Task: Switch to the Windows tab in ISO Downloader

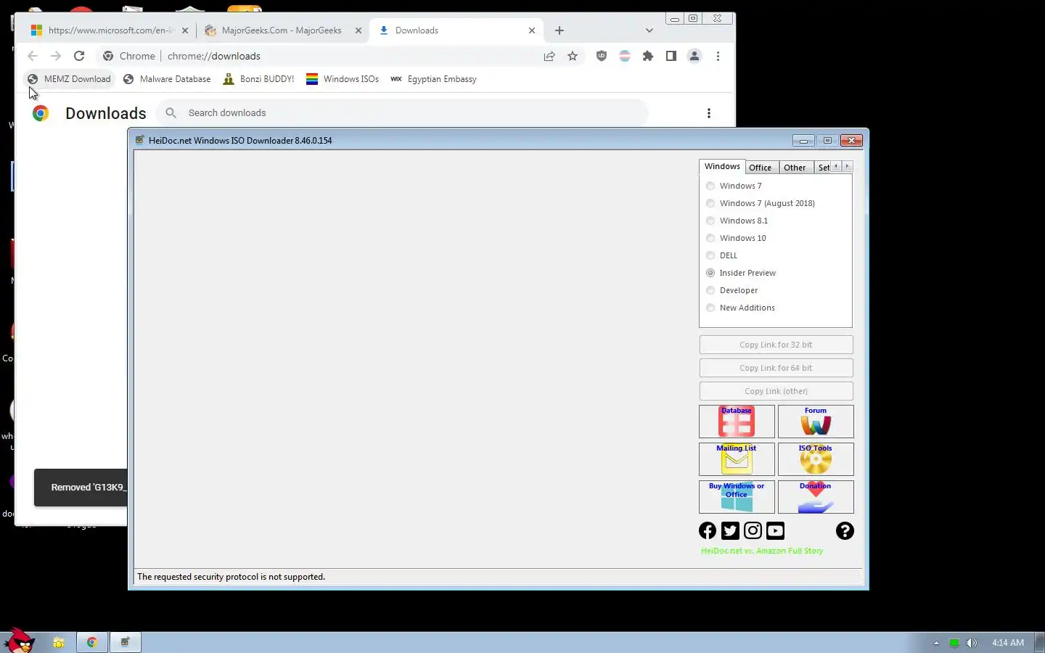Action: tap(722, 166)
